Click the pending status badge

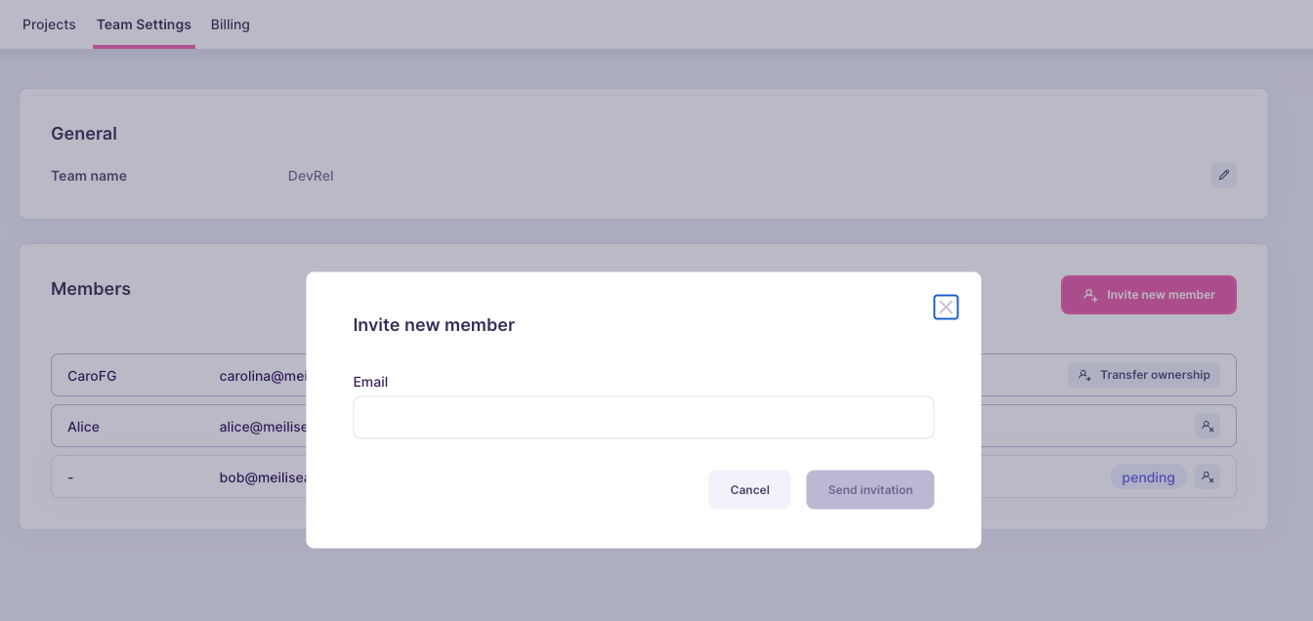coord(1149,477)
